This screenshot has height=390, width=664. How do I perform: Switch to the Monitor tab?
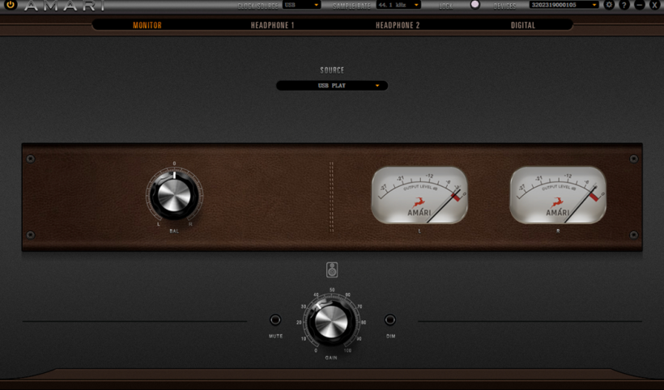(x=147, y=25)
